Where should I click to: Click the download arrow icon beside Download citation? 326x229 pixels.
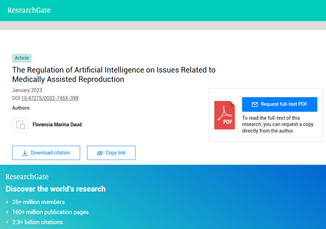click(25, 153)
